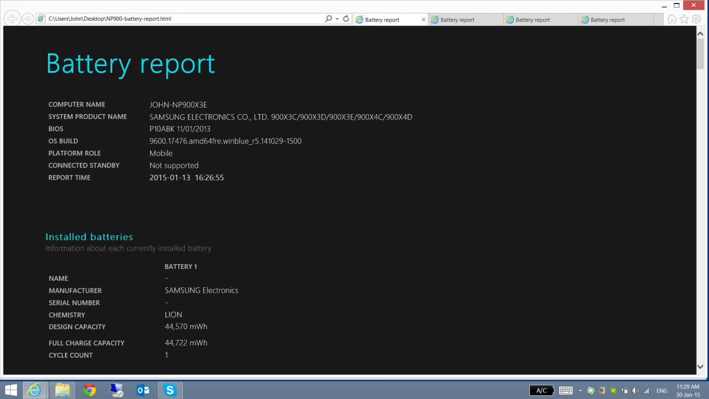Screen dimensions: 709x399
Task: Click the OS build value 9600.17476
Action: click(226, 141)
